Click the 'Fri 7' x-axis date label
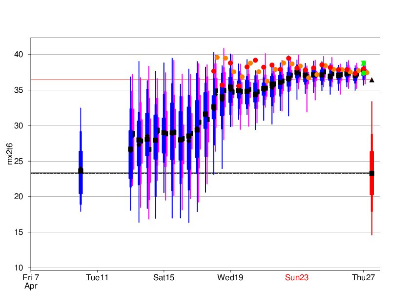 coord(31,277)
